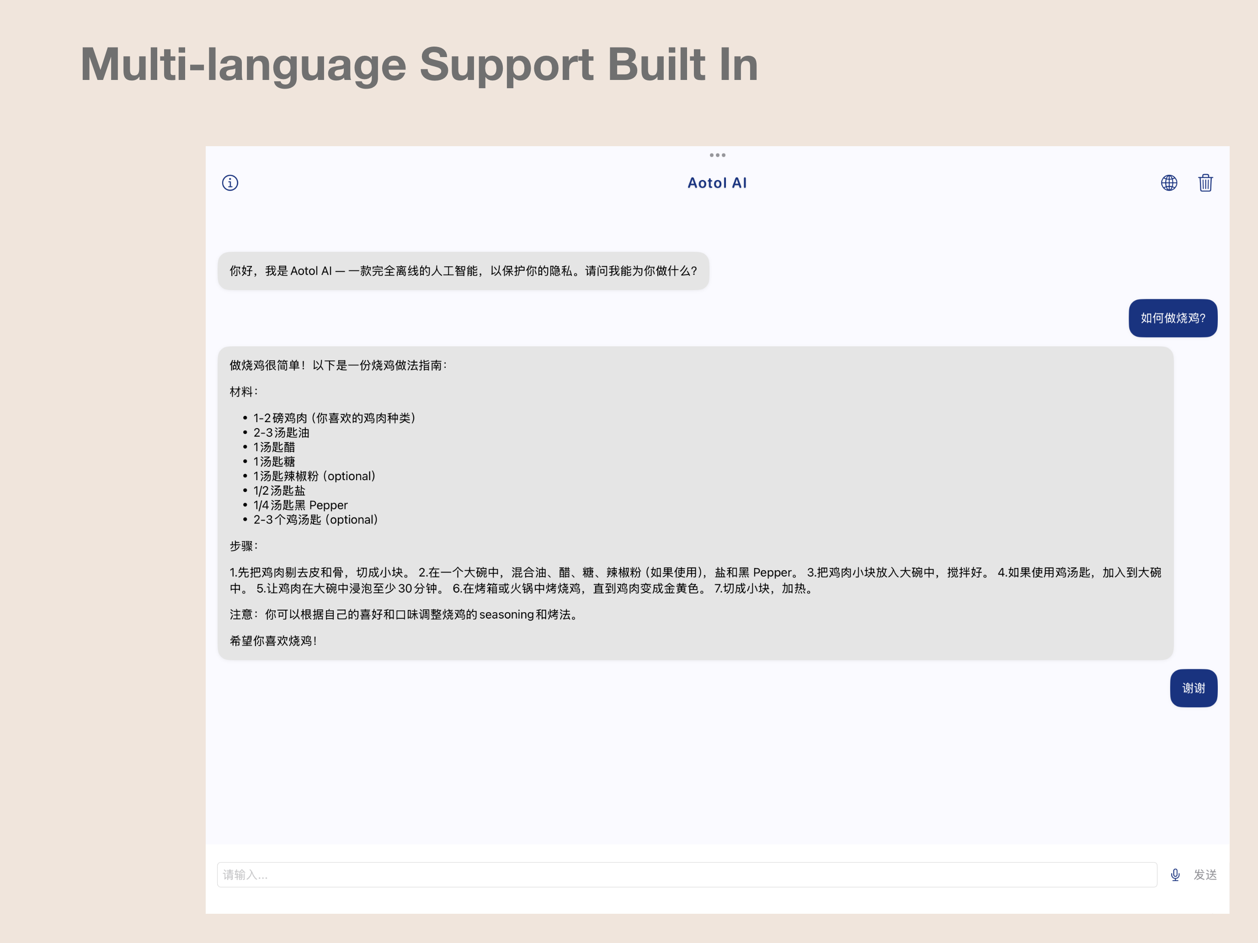Click the steps paragraph beginning 1.先把鸡肉
Screen dimensions: 1258x943
(x=695, y=580)
